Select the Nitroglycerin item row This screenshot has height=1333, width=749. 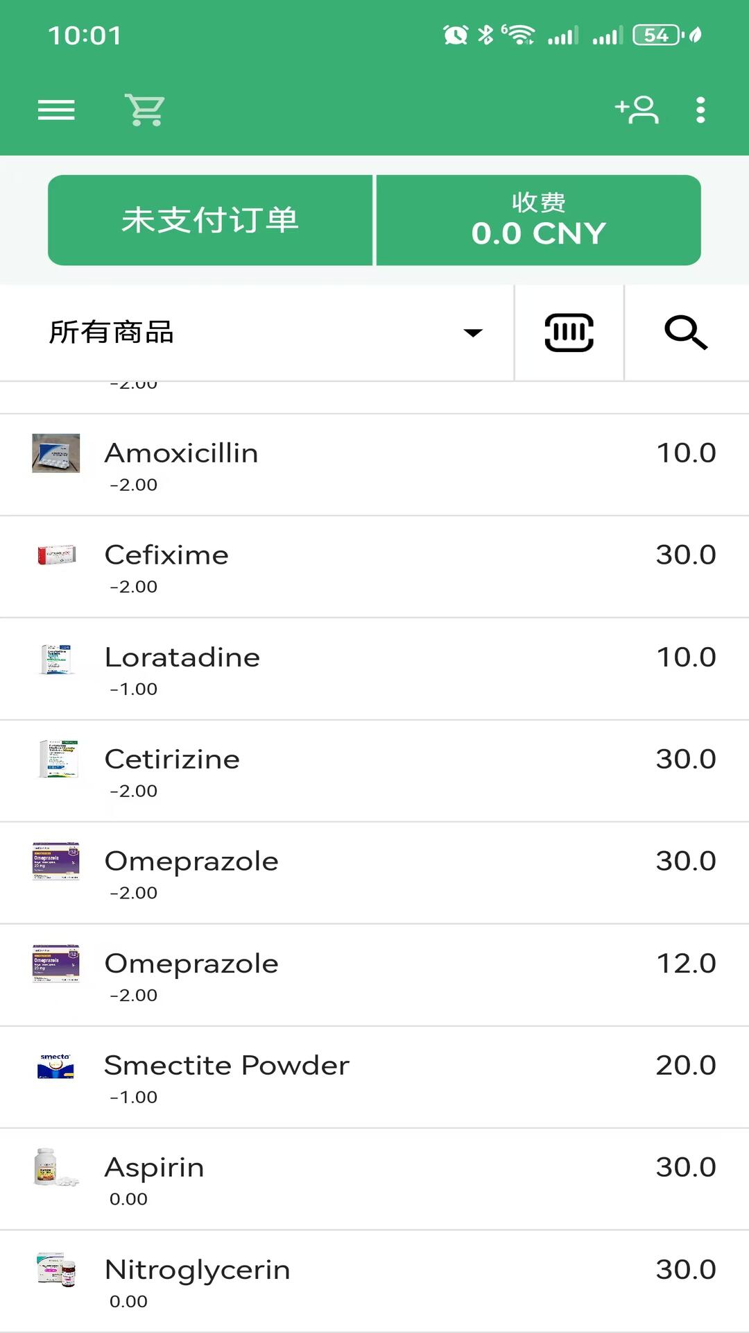[374, 1281]
